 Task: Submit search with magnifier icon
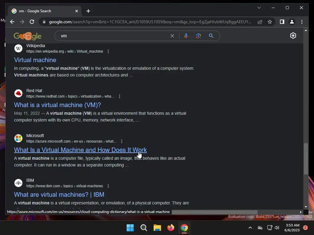pyautogui.click(x=211, y=36)
